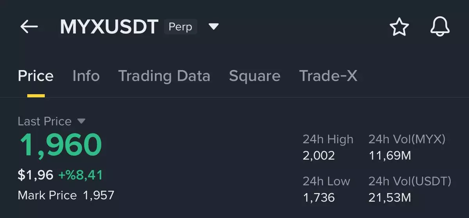Screen dimensions: 469x218
Task: Open the Trading Data tab
Action: (164, 76)
